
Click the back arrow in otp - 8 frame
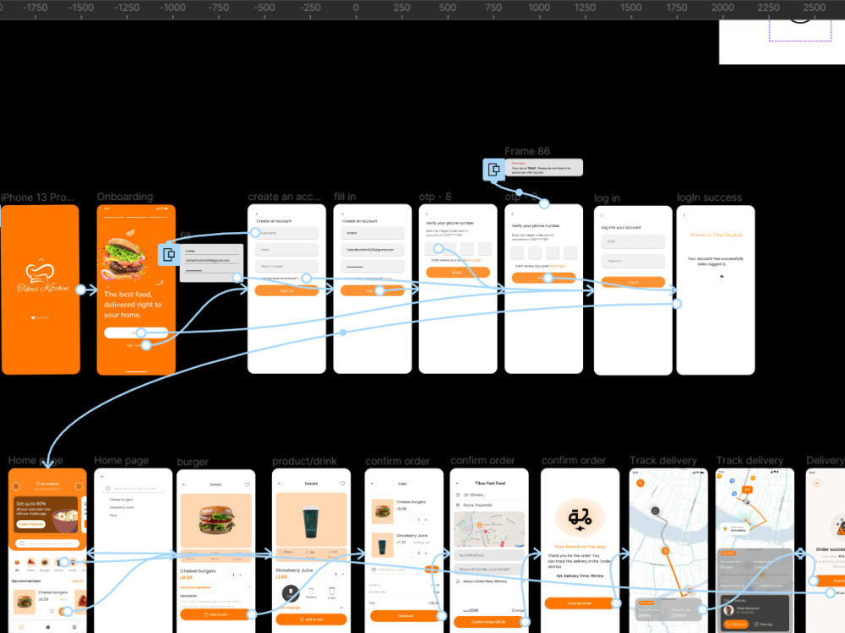(x=427, y=214)
